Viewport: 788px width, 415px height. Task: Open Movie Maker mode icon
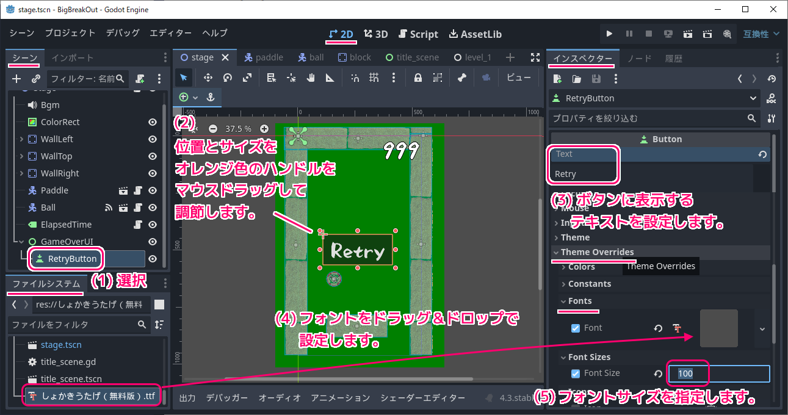[x=727, y=34]
